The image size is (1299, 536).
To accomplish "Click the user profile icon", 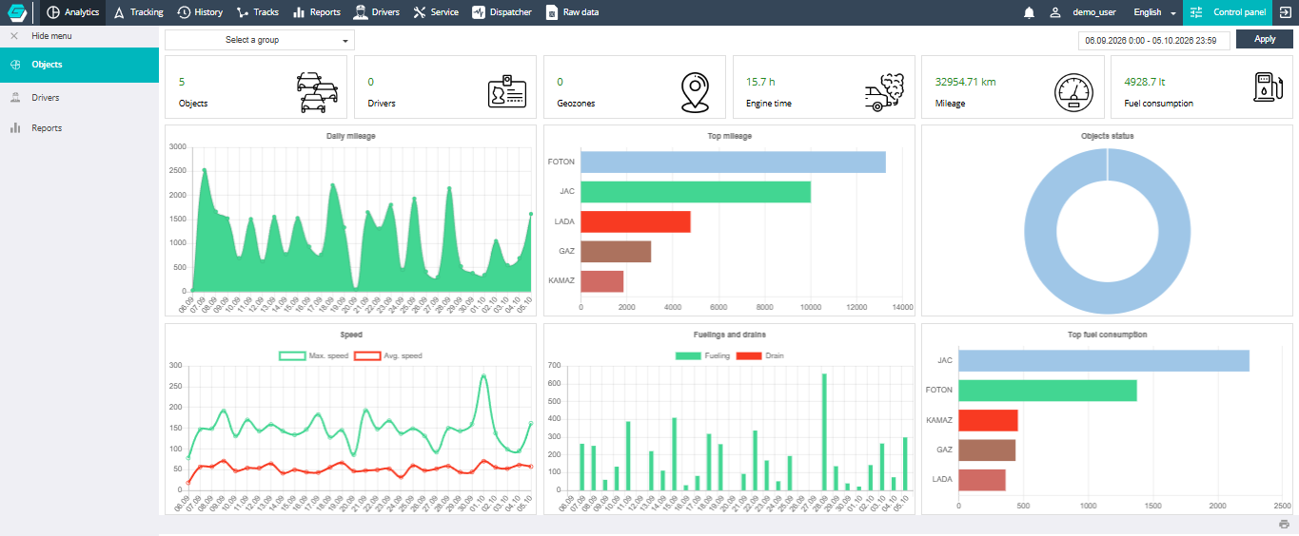I will click(x=1054, y=12).
